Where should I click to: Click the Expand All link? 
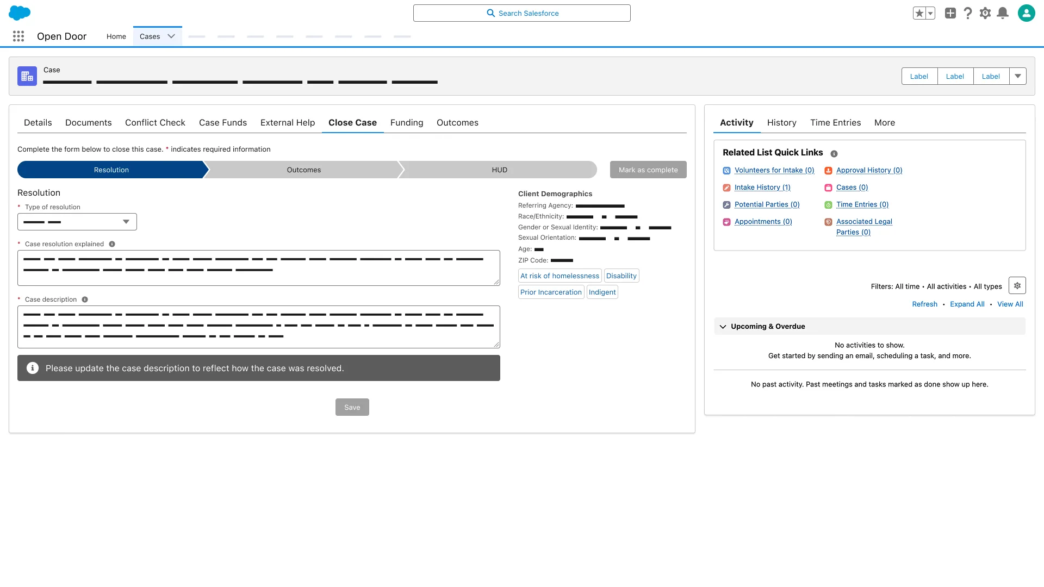(x=967, y=304)
